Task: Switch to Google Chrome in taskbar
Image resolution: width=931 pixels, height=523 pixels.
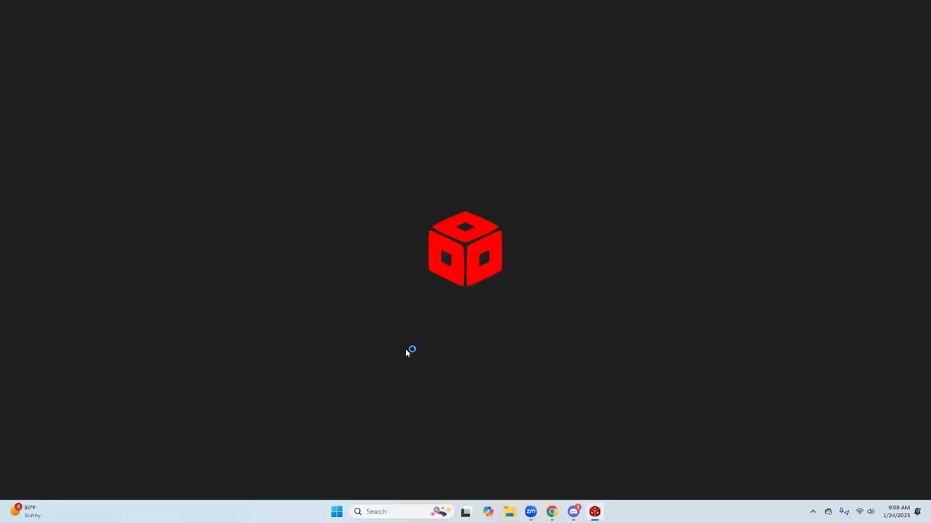Action: coord(552,511)
